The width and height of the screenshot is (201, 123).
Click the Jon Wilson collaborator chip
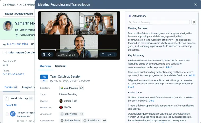pos(92,120)
